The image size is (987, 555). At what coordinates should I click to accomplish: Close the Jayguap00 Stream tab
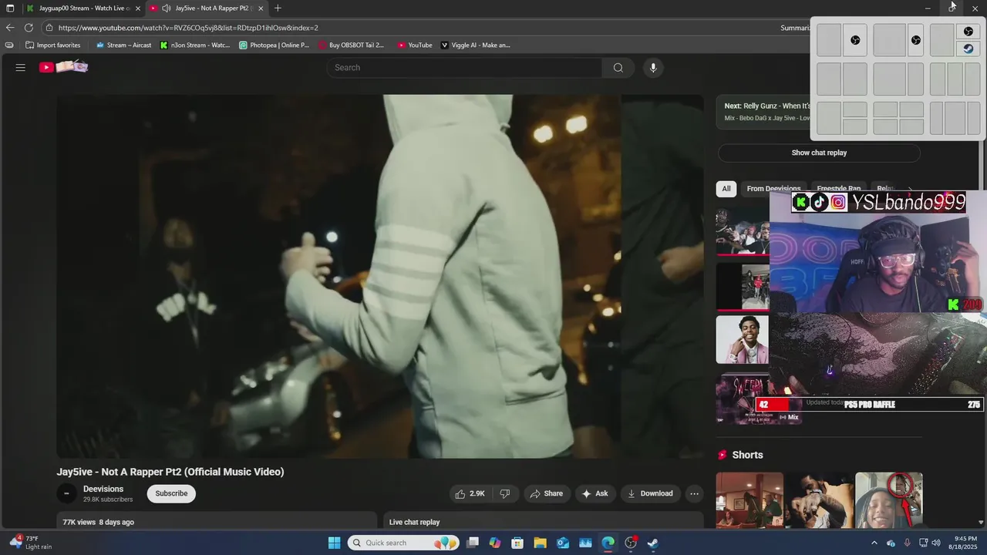click(138, 8)
